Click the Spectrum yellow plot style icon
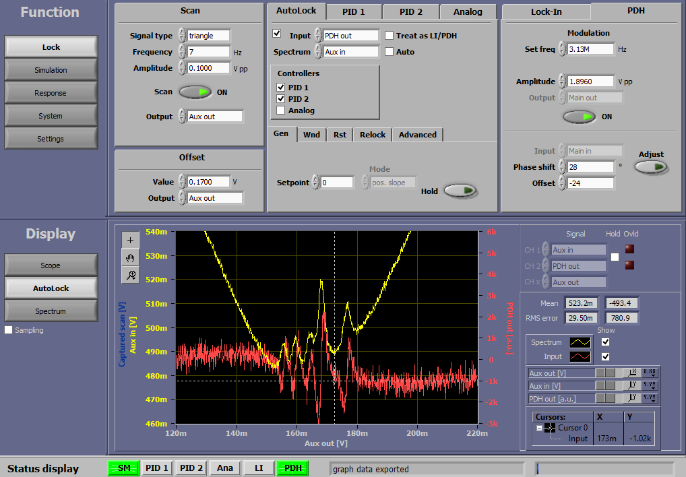This screenshot has height=477, width=686. (581, 342)
